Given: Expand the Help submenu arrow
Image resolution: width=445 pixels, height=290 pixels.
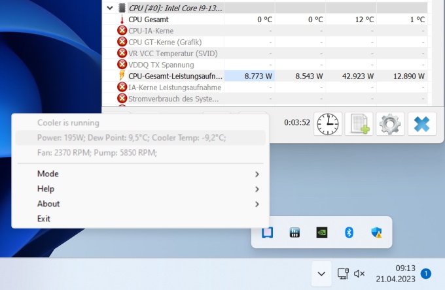Looking at the screenshot, I should (257, 189).
